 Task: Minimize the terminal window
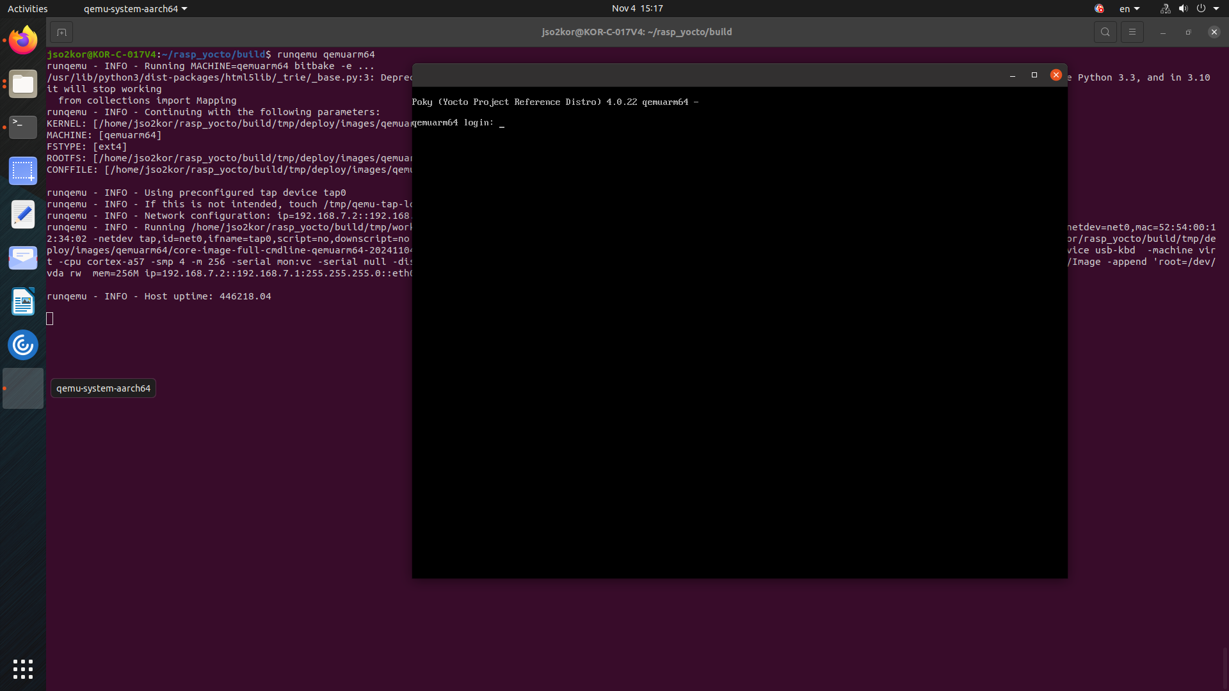click(1162, 32)
